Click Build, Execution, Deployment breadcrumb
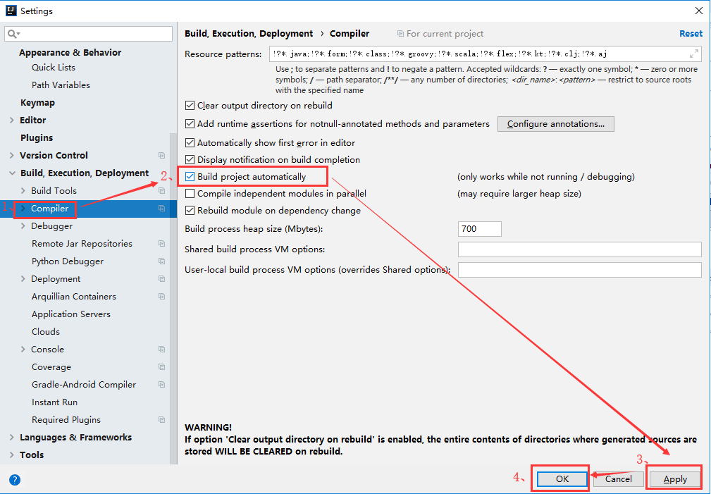 (x=249, y=34)
